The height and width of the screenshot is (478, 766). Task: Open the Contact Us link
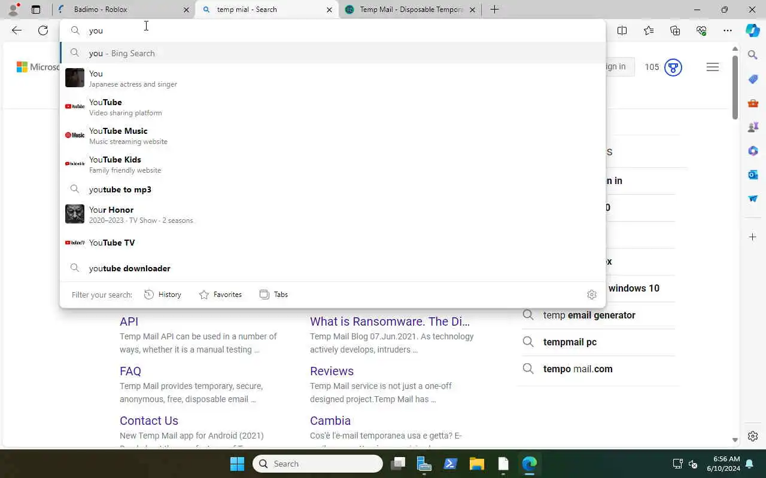coord(149,421)
